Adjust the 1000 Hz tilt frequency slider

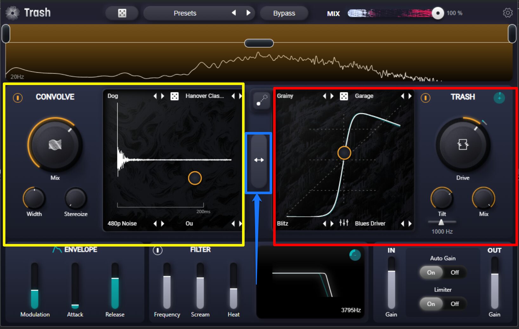(441, 222)
